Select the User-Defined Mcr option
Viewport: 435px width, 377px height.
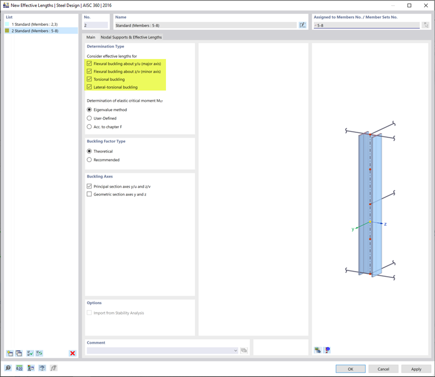tap(89, 118)
